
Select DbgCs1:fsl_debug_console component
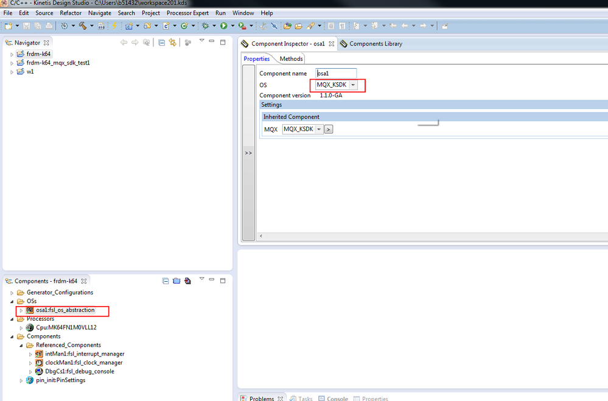tap(80, 371)
